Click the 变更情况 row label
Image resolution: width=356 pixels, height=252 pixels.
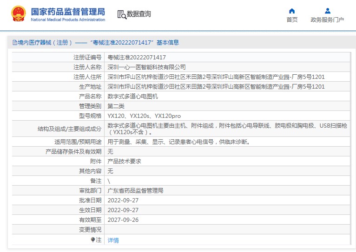[x=90, y=230]
